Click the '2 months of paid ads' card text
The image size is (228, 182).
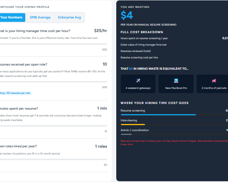[x=214, y=88]
